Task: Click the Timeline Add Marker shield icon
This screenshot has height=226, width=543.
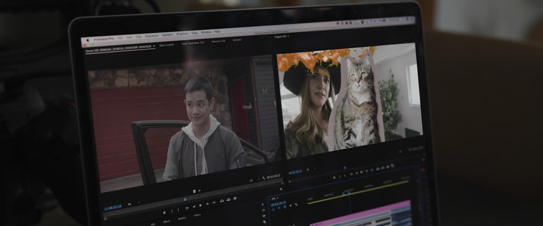Action: (x=291, y=205)
